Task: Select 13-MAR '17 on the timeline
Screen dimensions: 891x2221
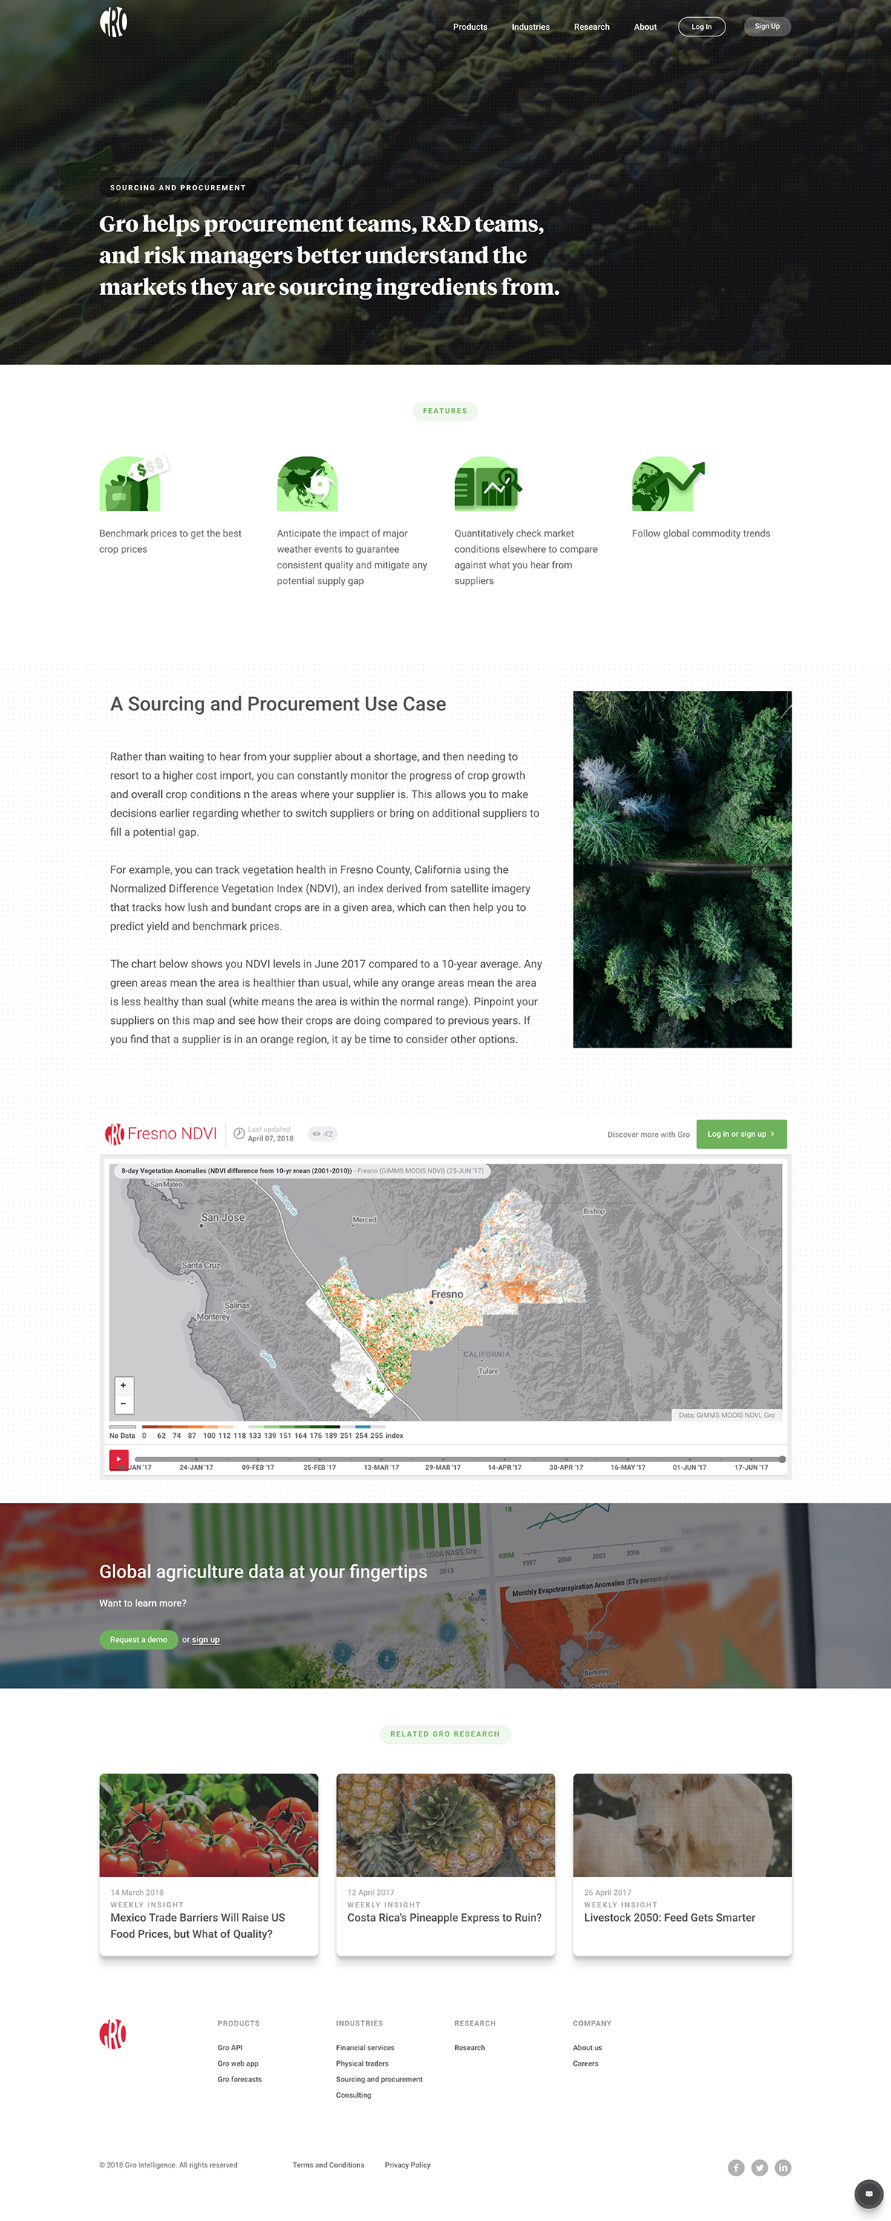Action: coord(381,1468)
